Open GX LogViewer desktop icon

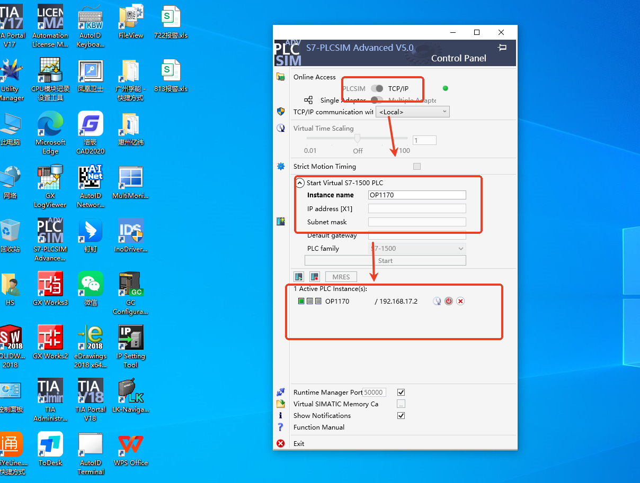point(50,186)
